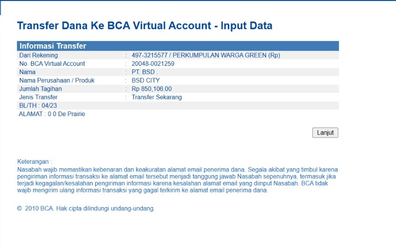This screenshot has width=396, height=251.
Task: Select the name value PT. BSD
Action: pos(144,72)
